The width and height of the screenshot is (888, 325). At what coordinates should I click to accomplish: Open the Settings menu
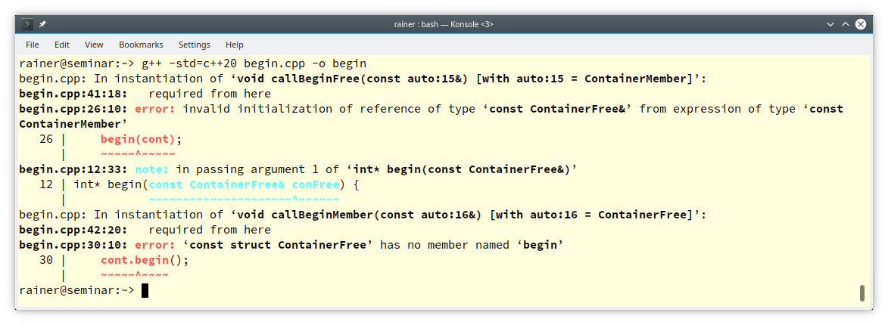point(195,45)
